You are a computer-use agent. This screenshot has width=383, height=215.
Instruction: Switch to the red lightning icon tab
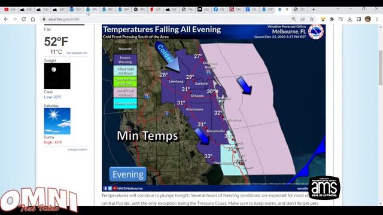coord(156,10)
